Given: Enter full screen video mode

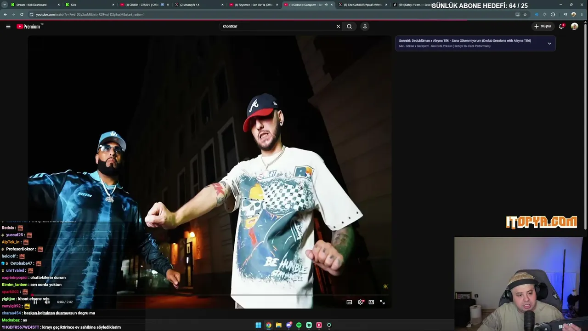Looking at the screenshot, I should (382, 302).
